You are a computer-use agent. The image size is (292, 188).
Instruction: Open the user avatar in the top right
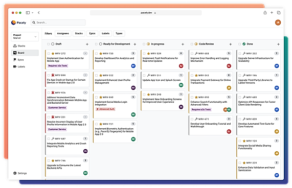coord(278,22)
